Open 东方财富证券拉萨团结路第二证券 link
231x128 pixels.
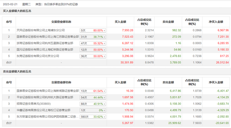[48, 117]
